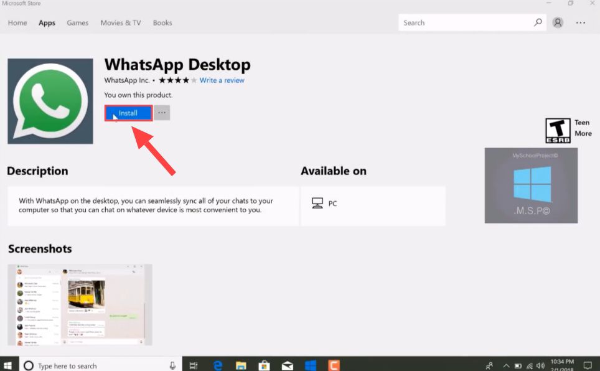
Task: Click the taskbar microphone icon
Action: tap(172, 365)
